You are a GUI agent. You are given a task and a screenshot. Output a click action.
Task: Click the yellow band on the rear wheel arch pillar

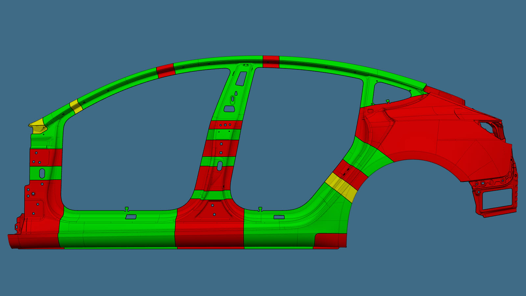pos(342,188)
